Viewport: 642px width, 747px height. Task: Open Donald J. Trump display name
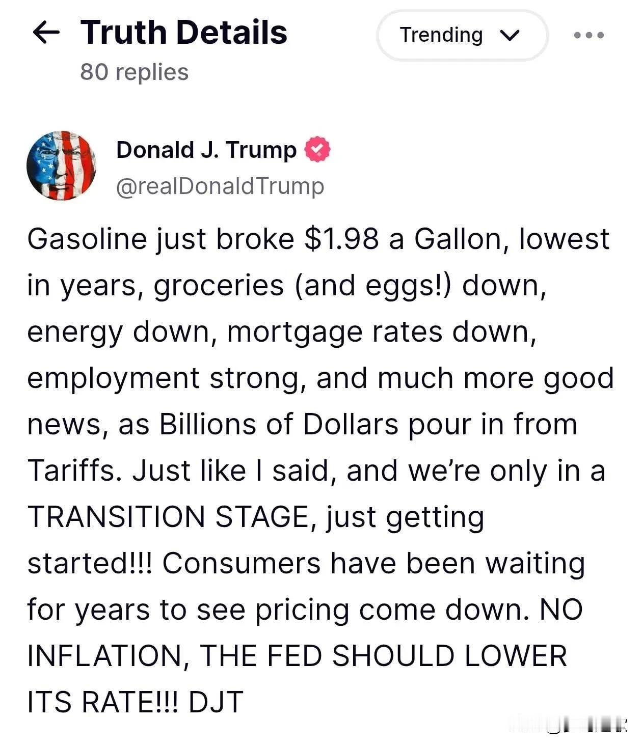(x=206, y=150)
